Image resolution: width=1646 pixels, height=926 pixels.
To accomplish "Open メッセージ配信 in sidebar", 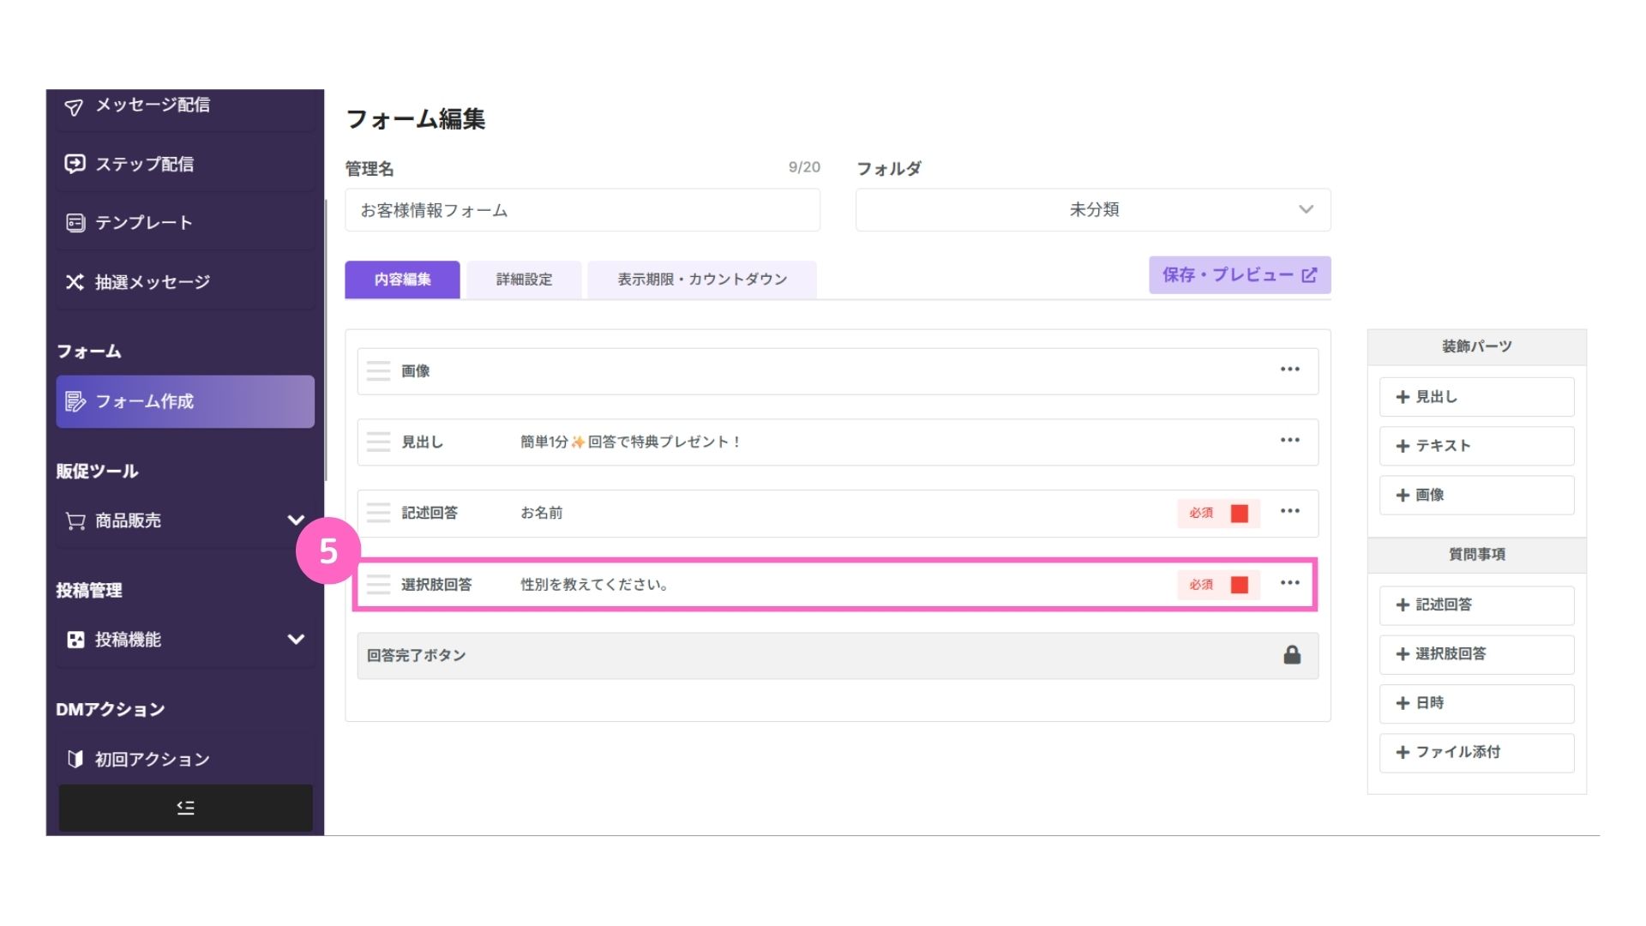I will [x=185, y=106].
